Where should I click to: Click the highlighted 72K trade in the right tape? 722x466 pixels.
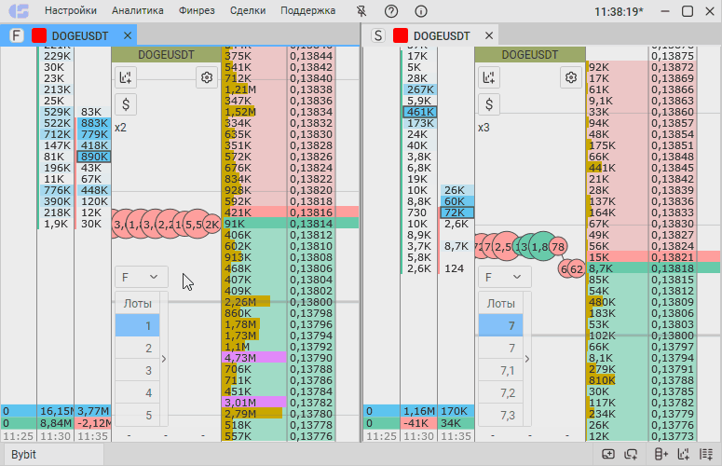(x=456, y=212)
